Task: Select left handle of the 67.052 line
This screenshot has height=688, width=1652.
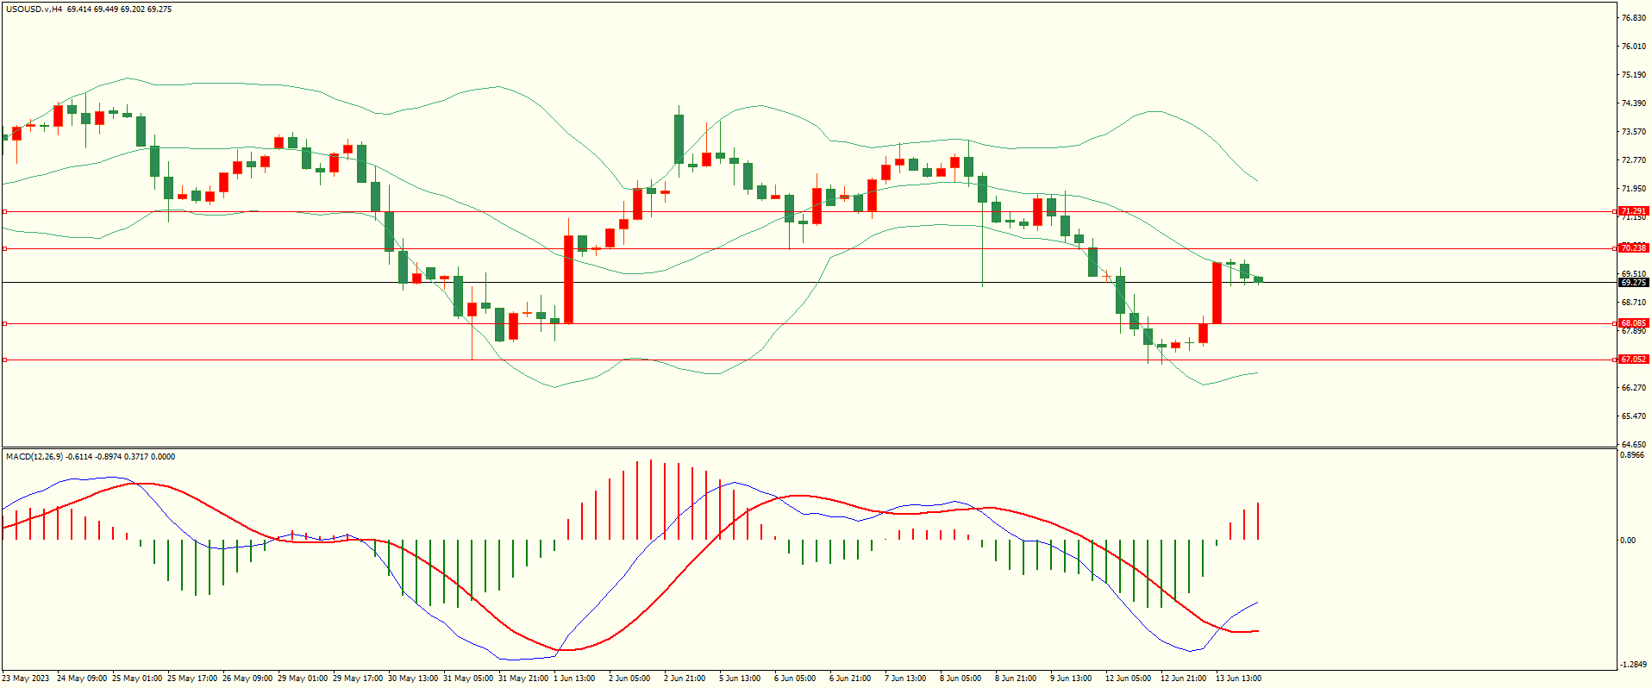Action: click(5, 360)
